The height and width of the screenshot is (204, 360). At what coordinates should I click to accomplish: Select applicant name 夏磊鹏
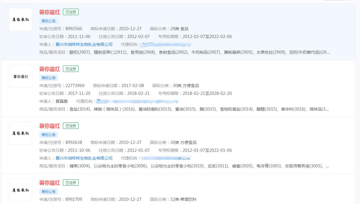pyautogui.click(x=61, y=101)
